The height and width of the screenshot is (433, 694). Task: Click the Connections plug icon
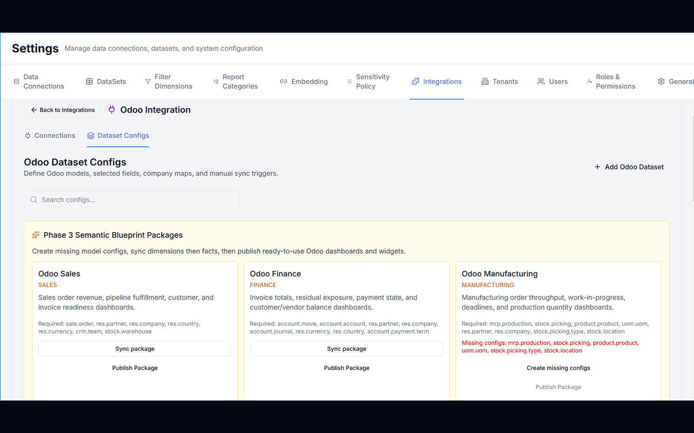28,136
